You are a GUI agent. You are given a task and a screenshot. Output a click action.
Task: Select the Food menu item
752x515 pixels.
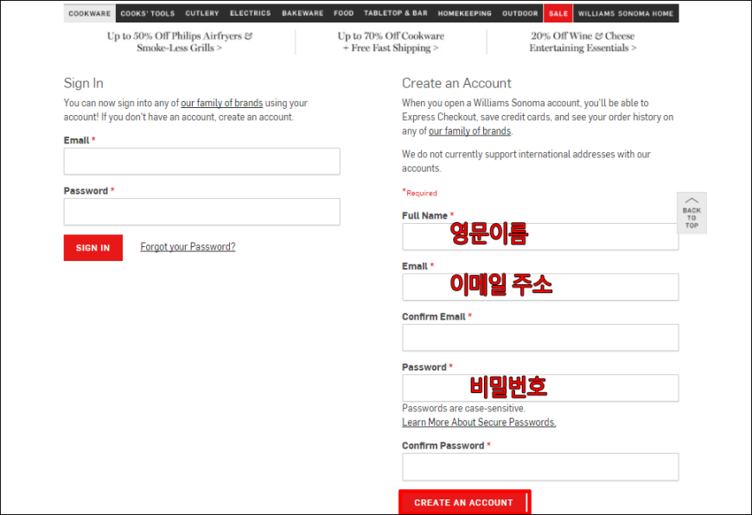coord(344,14)
